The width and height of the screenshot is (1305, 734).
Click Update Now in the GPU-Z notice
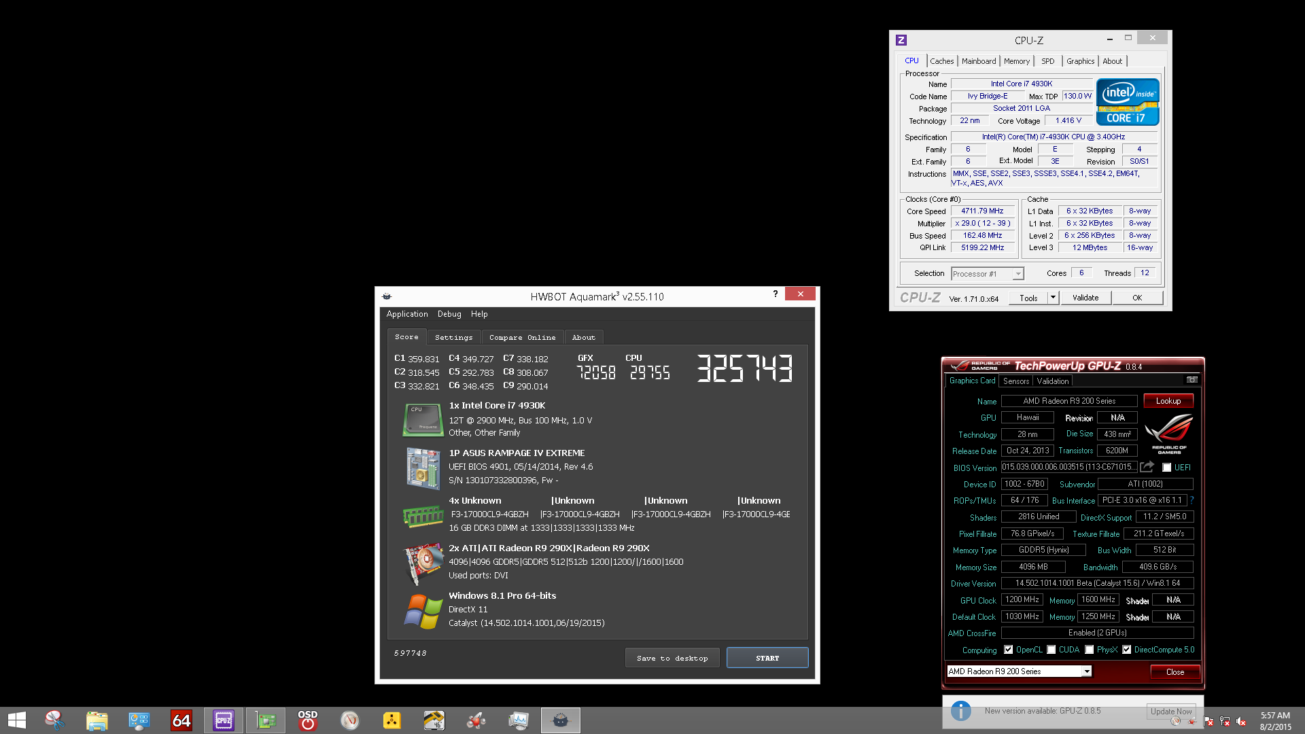(x=1171, y=712)
